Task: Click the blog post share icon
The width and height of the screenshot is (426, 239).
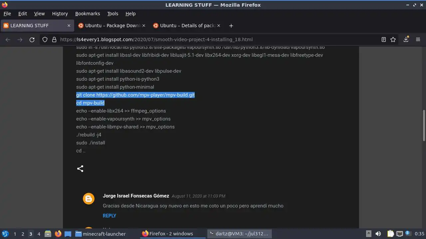Action: [x=80, y=169]
